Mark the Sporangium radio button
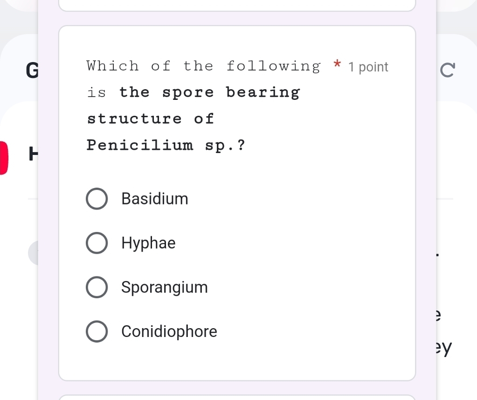This screenshot has height=400, width=477. click(97, 288)
